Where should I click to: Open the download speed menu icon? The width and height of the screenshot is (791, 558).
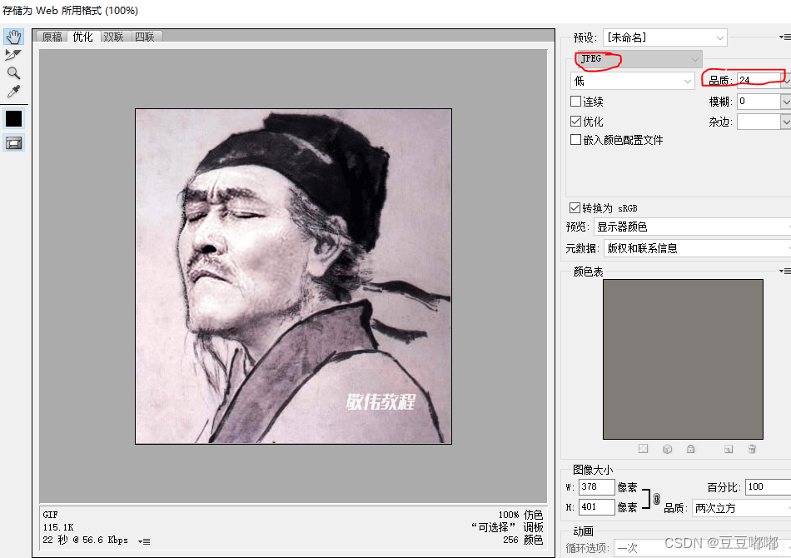pyautogui.click(x=144, y=541)
